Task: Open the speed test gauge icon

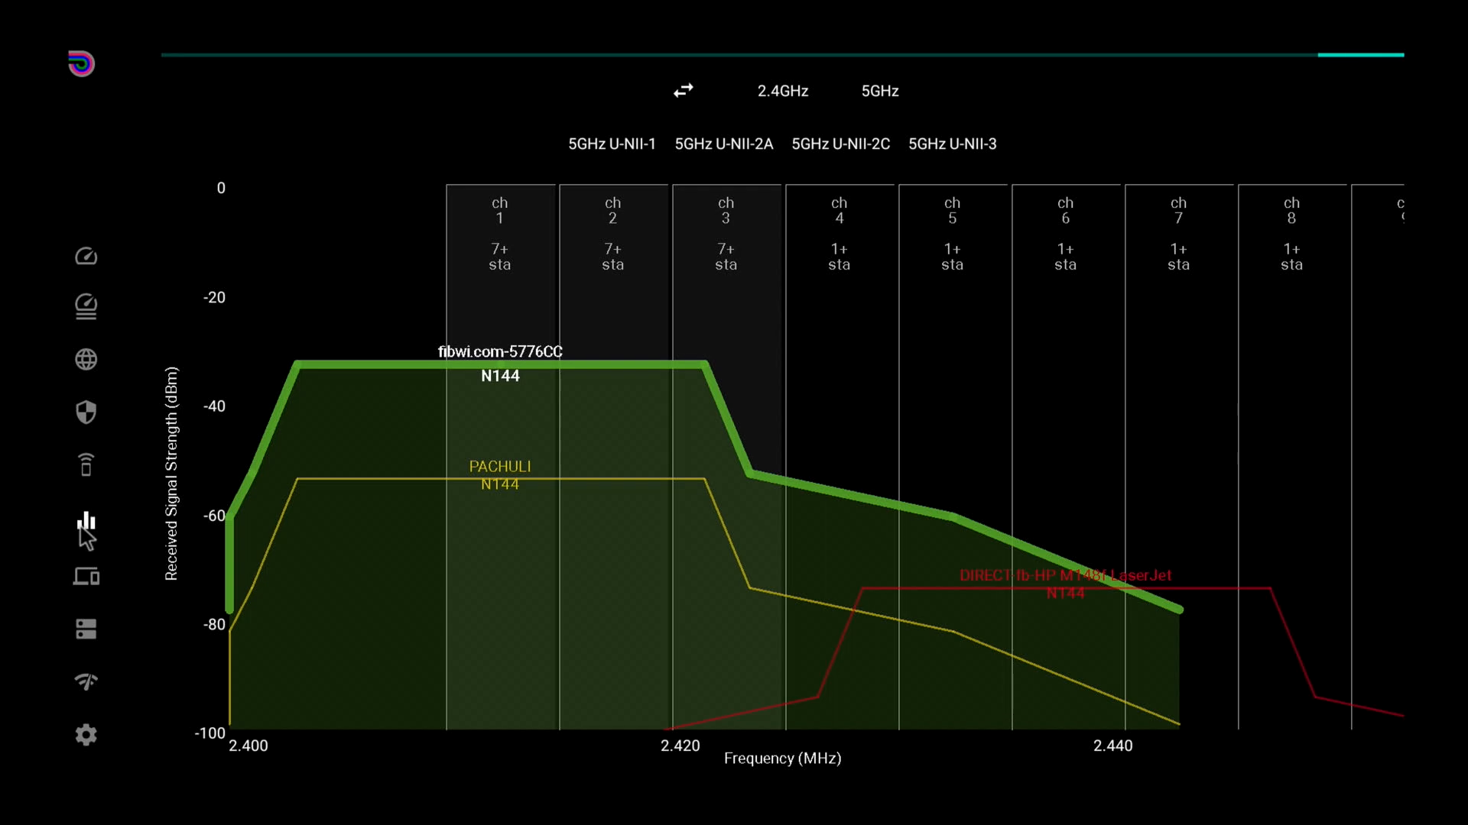Action: click(86, 256)
